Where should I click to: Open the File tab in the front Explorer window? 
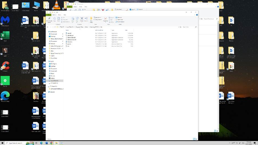[49, 15]
